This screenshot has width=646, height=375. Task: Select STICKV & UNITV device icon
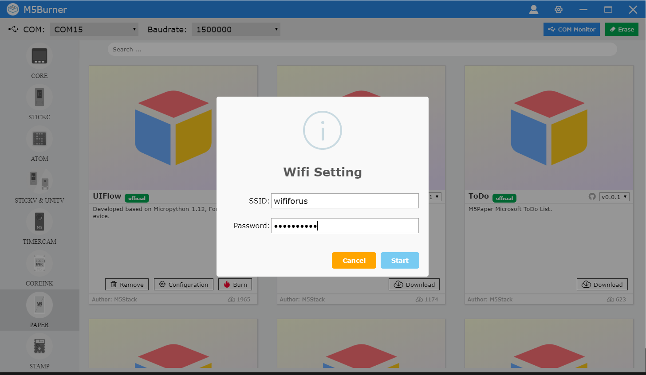click(39, 181)
